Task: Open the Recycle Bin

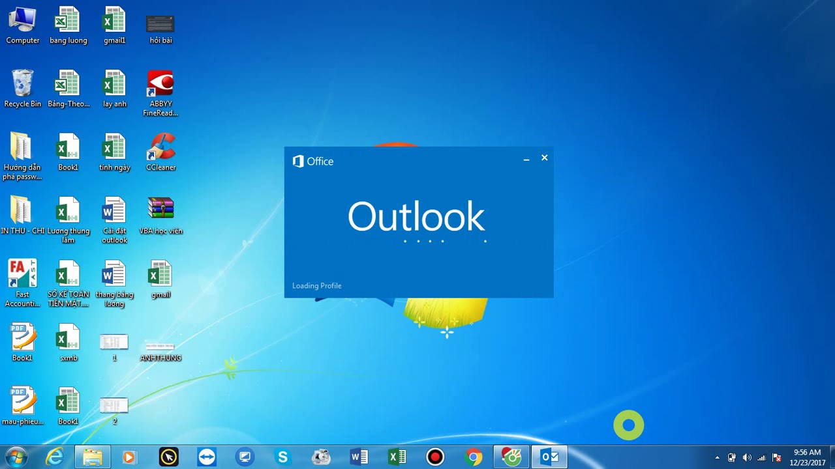Action: click(23, 89)
